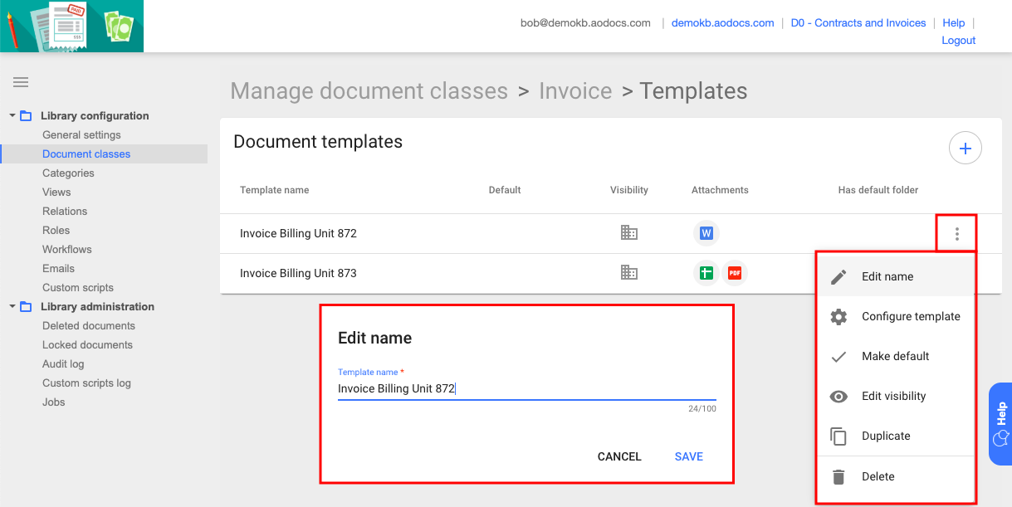Select Delete in the context menu
1012x507 pixels.
pos(896,476)
